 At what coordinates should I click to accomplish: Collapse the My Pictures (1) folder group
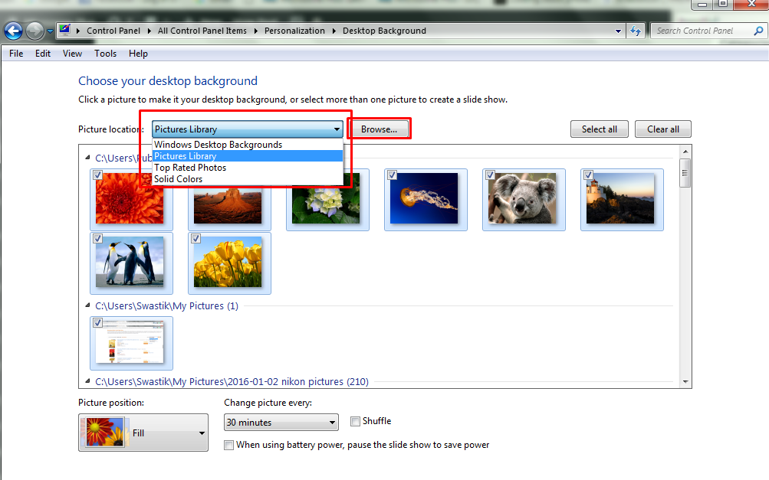pyautogui.click(x=87, y=306)
